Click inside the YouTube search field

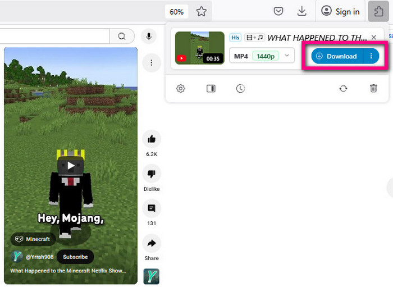(x=54, y=36)
